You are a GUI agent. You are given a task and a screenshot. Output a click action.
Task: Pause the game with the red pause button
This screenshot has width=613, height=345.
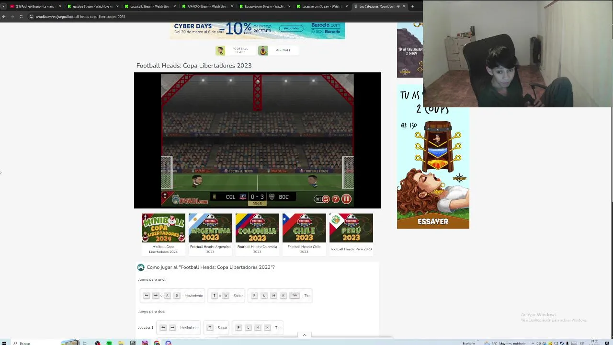(x=346, y=199)
